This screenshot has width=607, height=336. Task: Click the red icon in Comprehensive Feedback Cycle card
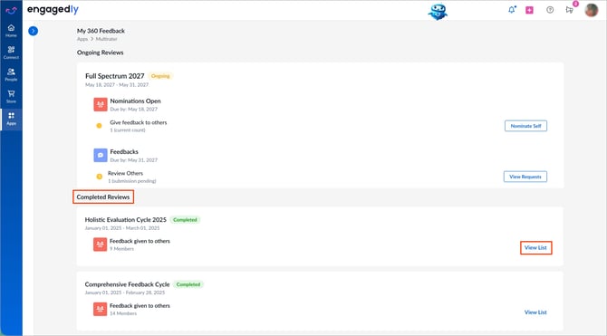tap(100, 310)
